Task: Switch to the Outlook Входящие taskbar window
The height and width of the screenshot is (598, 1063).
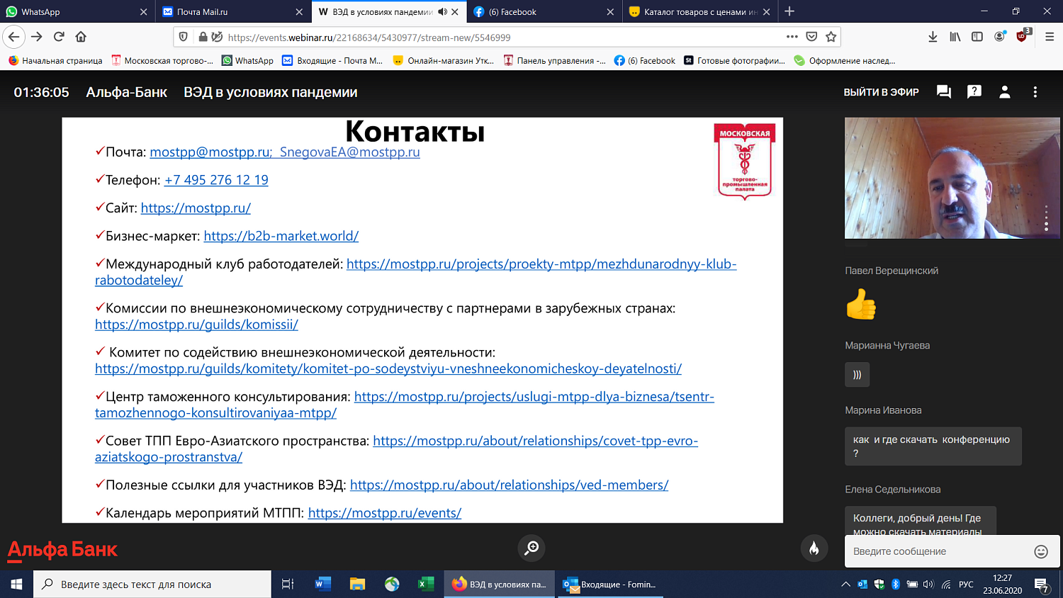Action: tap(610, 585)
